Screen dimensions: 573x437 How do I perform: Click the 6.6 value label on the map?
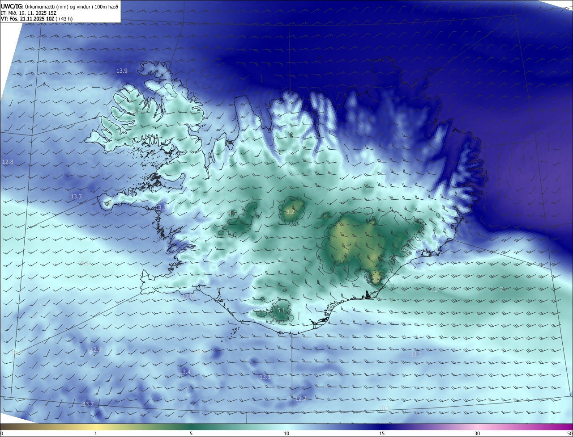coord(137,111)
